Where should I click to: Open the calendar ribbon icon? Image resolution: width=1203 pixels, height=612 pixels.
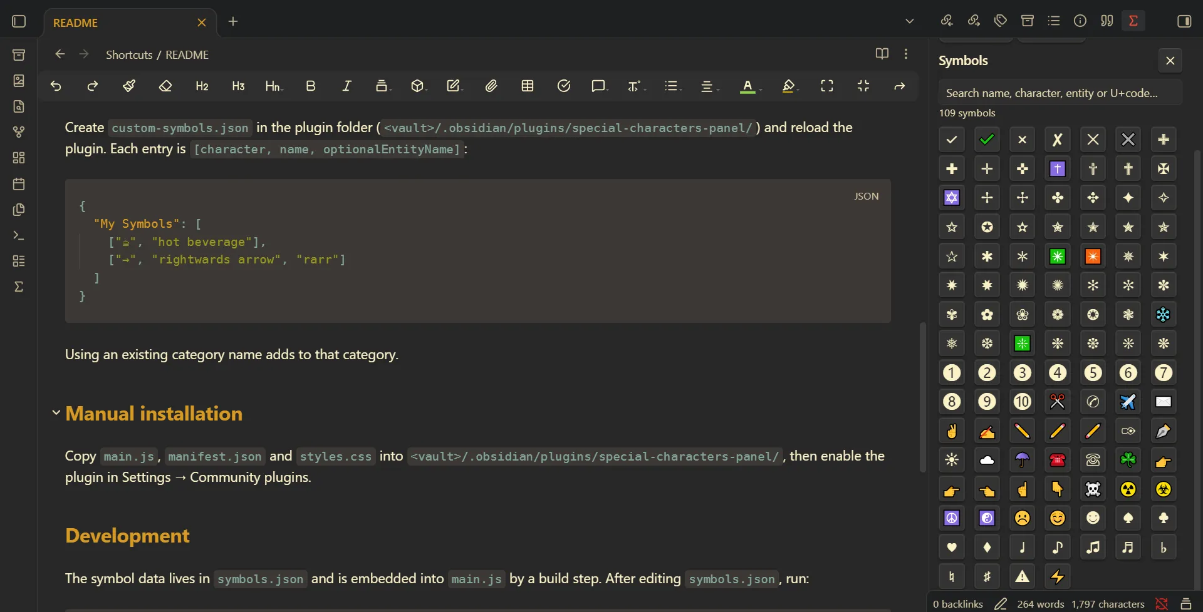[x=19, y=183]
